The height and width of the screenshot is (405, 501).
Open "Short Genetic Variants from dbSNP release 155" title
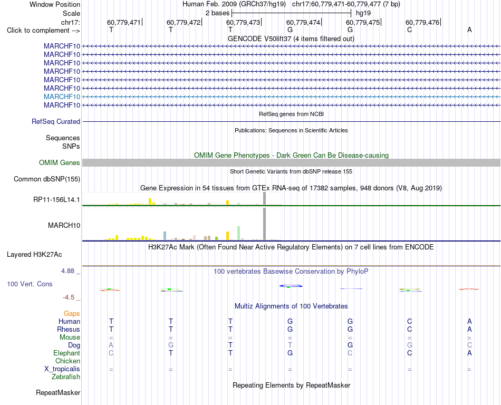pos(291,171)
